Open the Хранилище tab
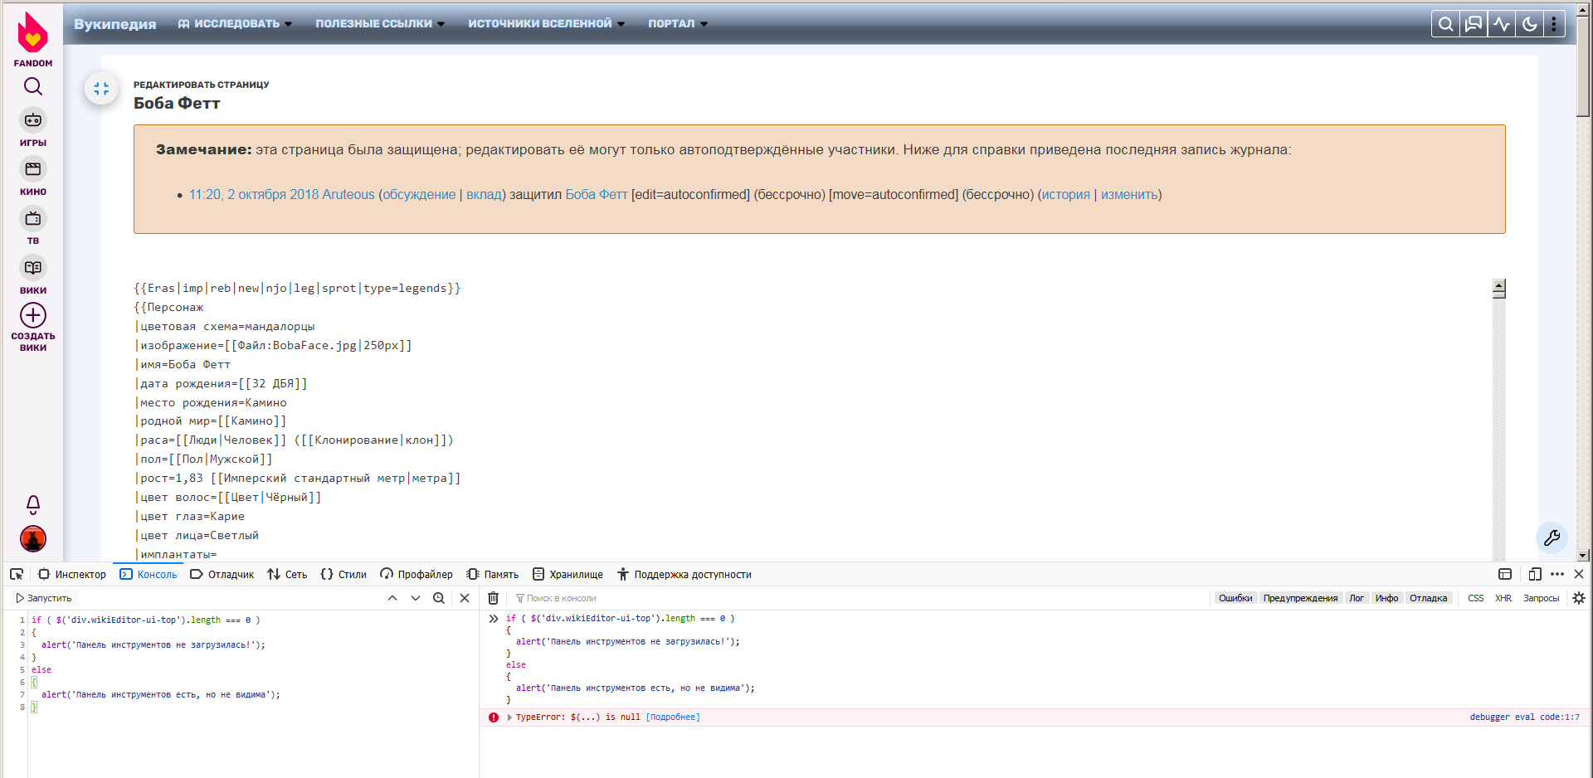Viewport: 1593px width, 778px height. (568, 574)
